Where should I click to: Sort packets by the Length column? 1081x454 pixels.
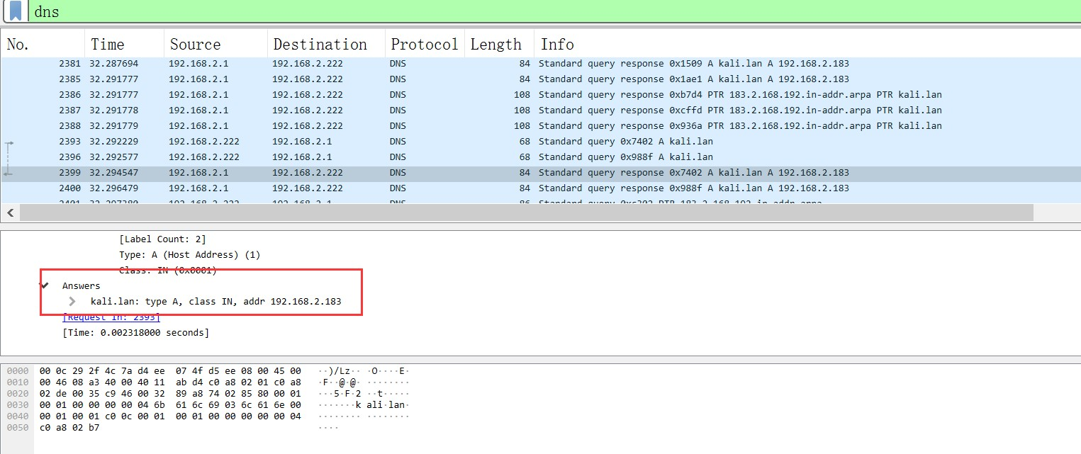tap(499, 44)
